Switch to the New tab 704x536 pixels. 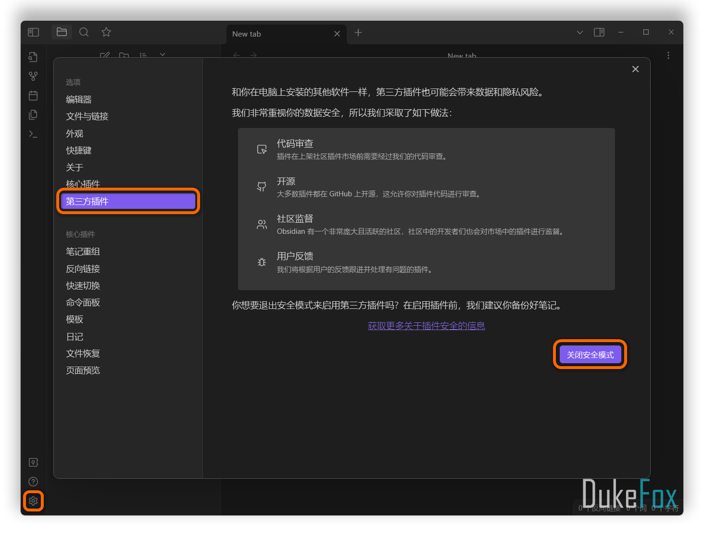pos(269,34)
